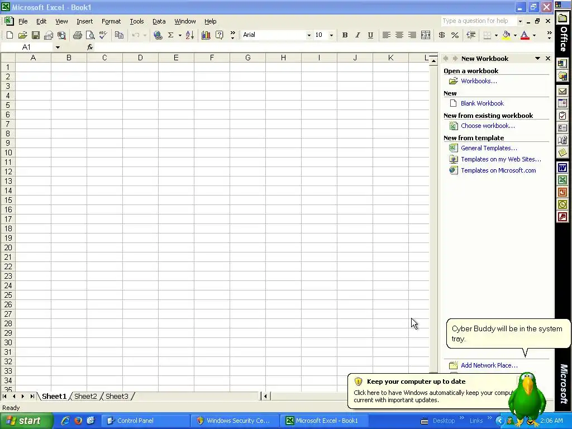This screenshot has width=572, height=429.
Task: Click Add Network Place... link
Action: (x=489, y=365)
